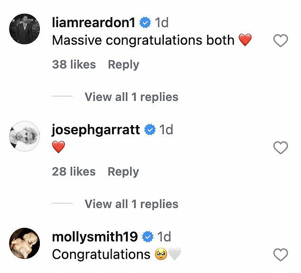Like mollysmith19's Congratulations comment
The width and height of the screenshot is (301, 273).
click(x=281, y=255)
